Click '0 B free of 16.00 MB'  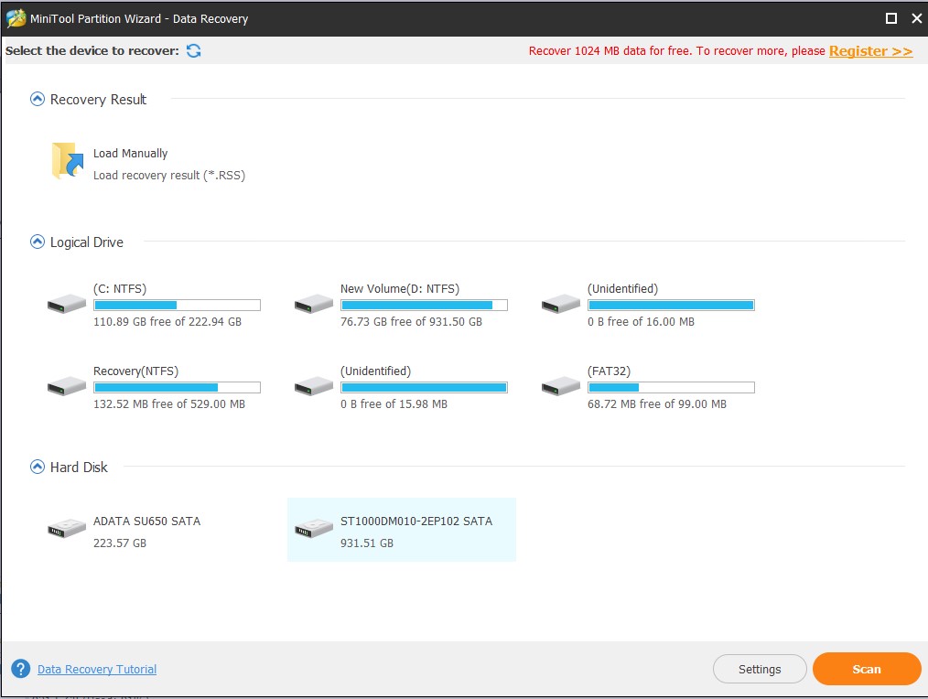(x=641, y=321)
